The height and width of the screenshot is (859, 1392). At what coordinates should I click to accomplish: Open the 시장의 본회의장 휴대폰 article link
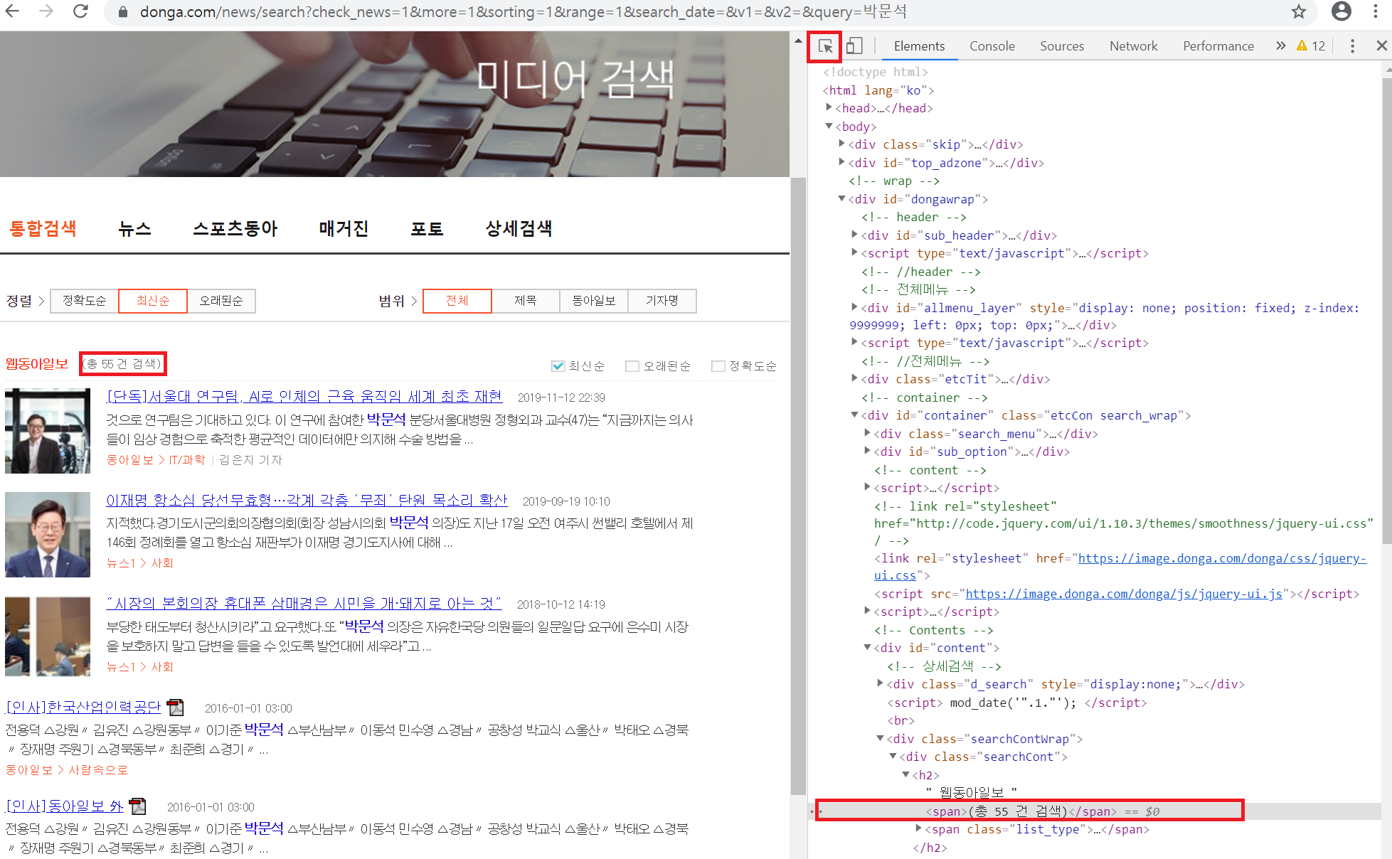click(x=304, y=603)
